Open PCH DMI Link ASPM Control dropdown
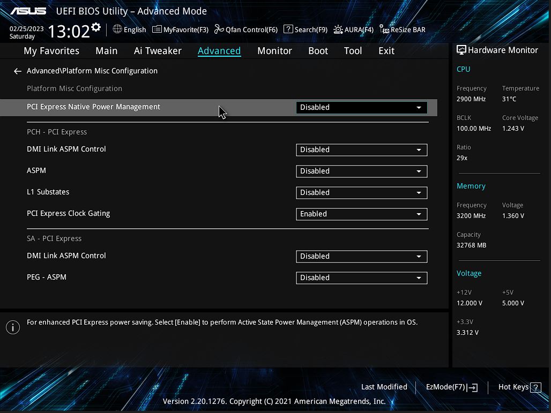 362,150
